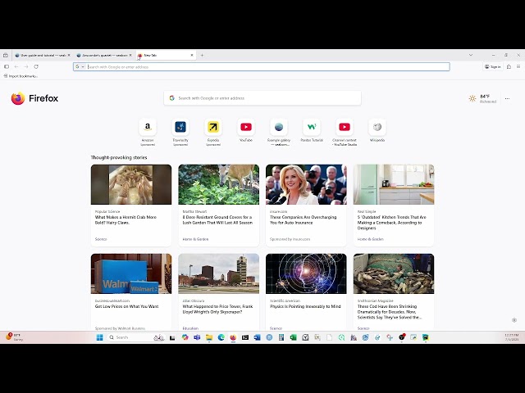
Task: Open the weather widget showing 84°F
Action: pyautogui.click(x=482, y=98)
